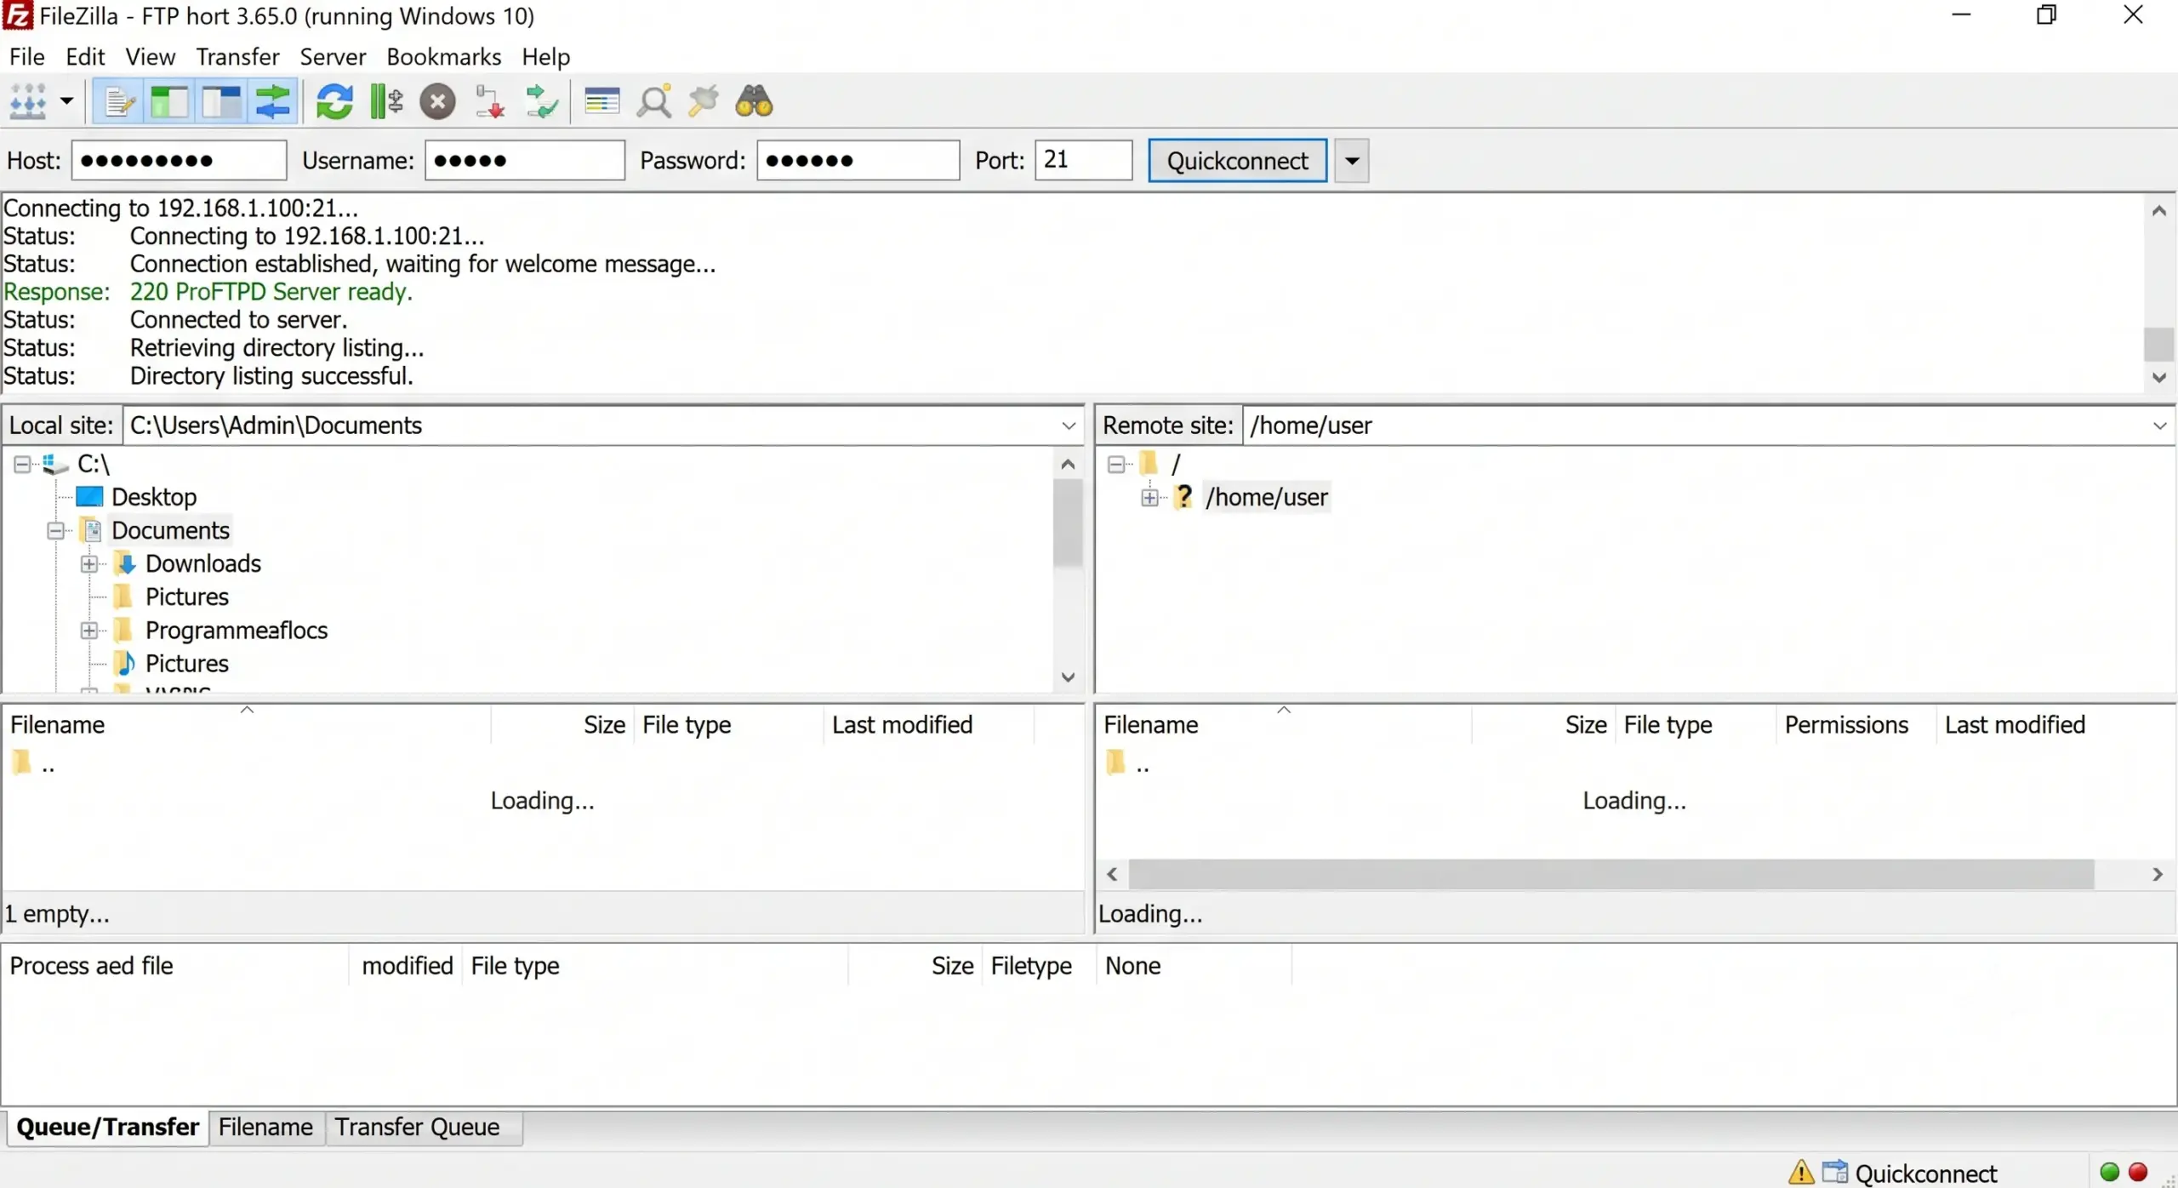Click the '220 ProFTPD Server ready.' log line
2178x1188 pixels.
coord(271,292)
